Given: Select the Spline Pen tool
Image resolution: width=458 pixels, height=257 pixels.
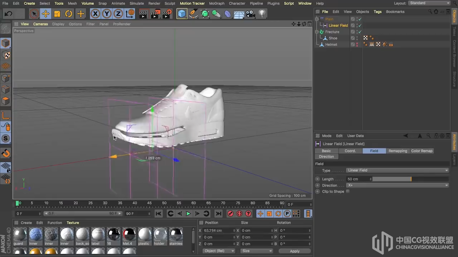Looking at the screenshot, I should (x=193, y=14).
